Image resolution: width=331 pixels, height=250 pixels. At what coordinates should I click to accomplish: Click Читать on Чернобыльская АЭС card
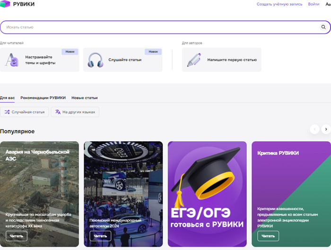(17, 236)
